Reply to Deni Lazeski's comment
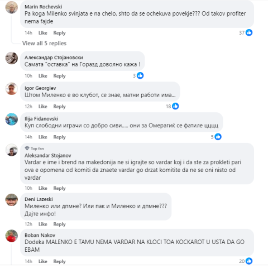This screenshot has width=268, height=268. (59, 224)
